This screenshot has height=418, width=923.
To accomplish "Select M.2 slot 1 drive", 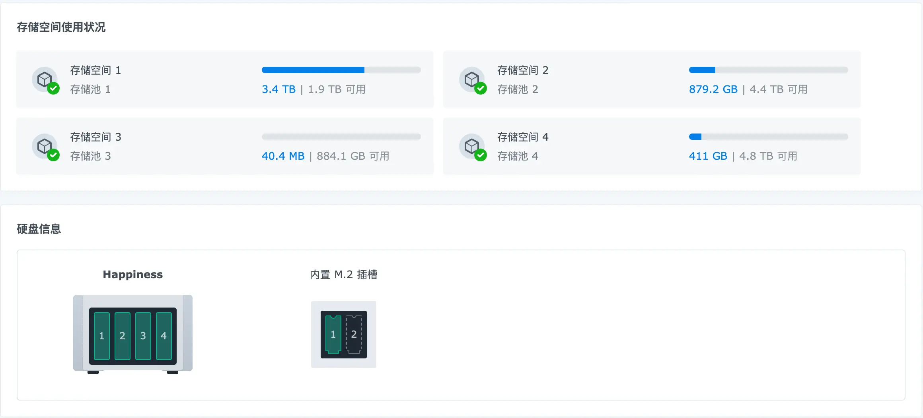I will pos(333,334).
